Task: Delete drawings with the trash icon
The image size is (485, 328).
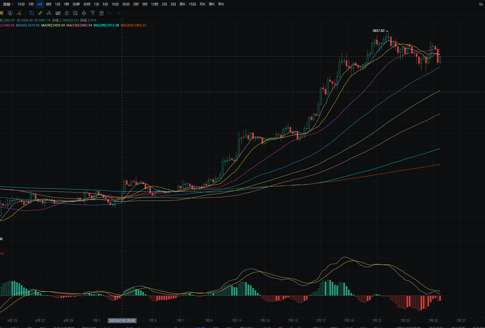Action: (102, 13)
